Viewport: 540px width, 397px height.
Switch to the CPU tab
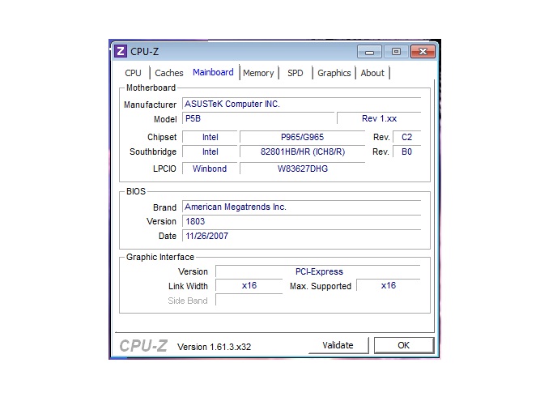pyautogui.click(x=133, y=73)
